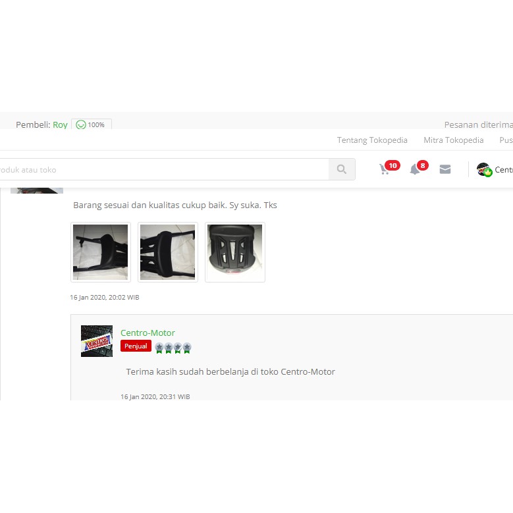Open the messages envelope icon
This screenshot has width=513, height=513.
(445, 169)
